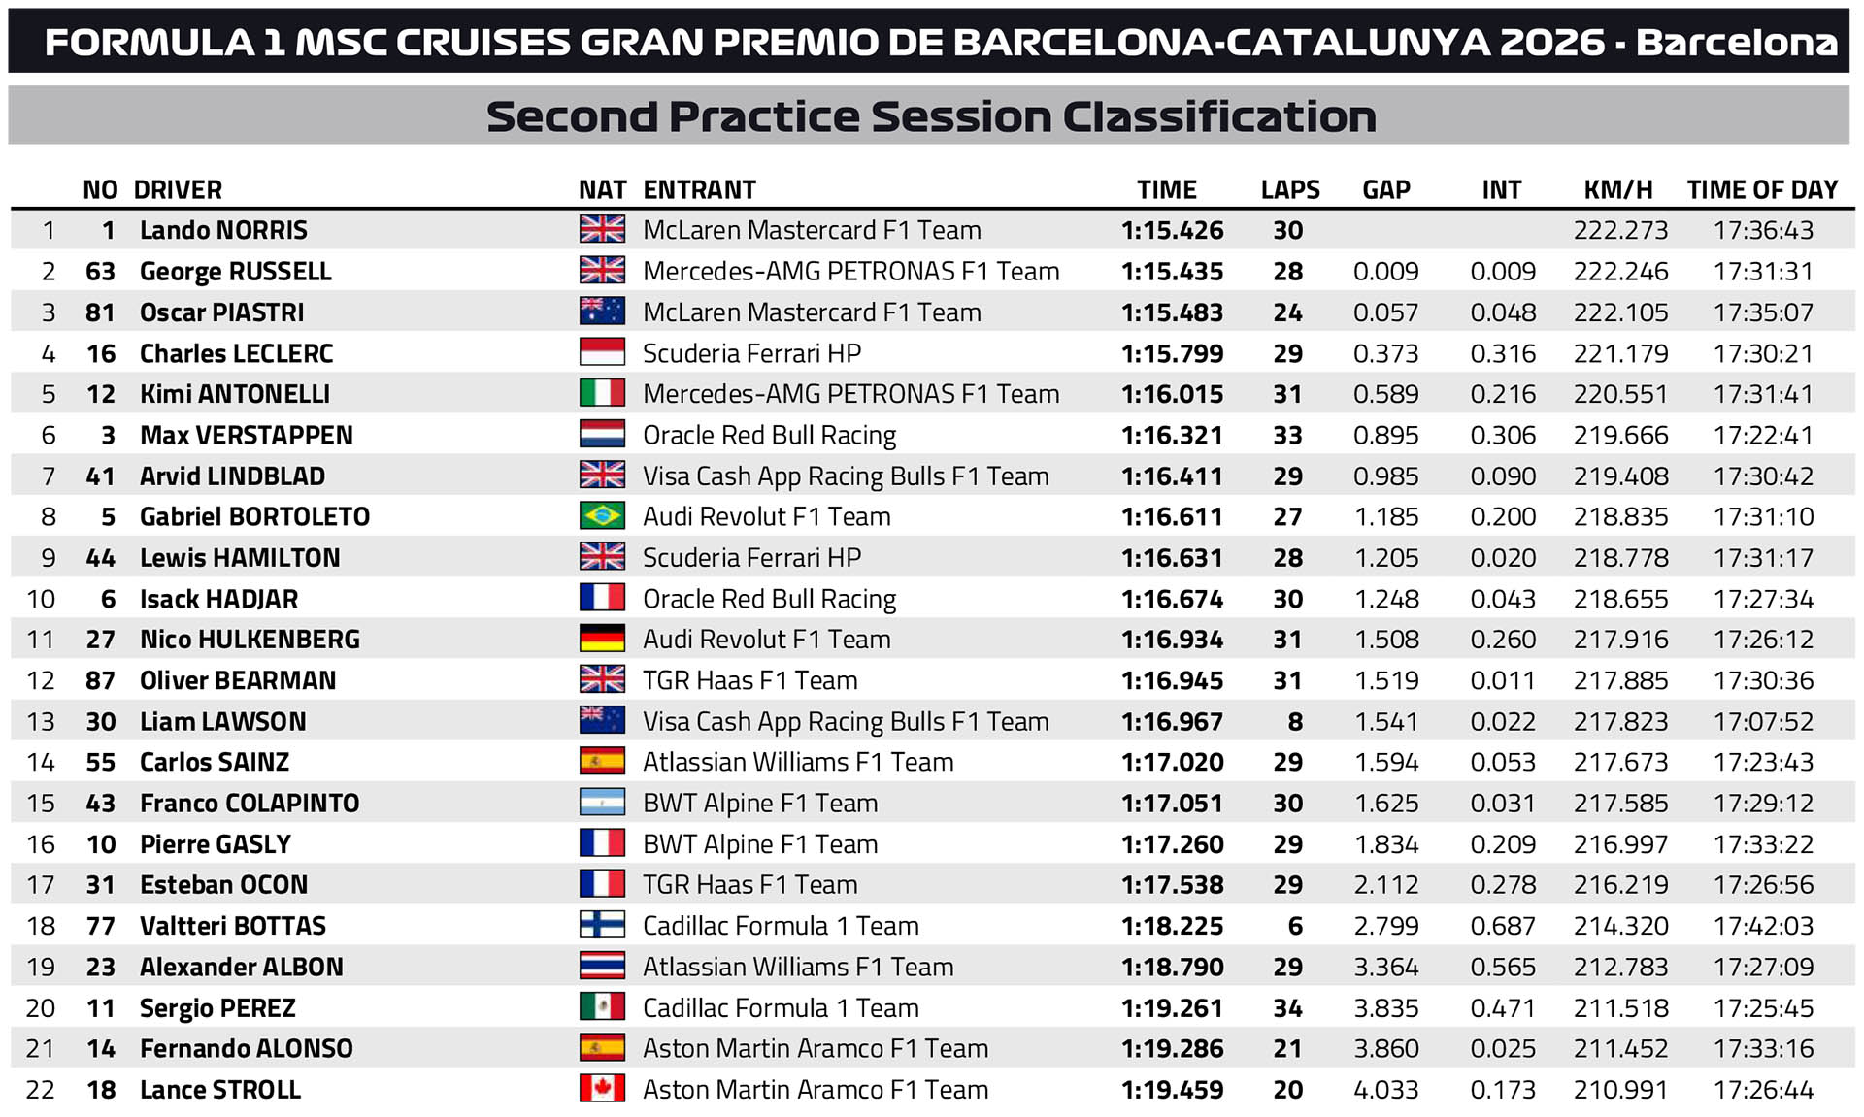Viewport: 1864px width, 1117px height.
Task: Select the Lewis HAMILTON driver name
Action: 240,557
